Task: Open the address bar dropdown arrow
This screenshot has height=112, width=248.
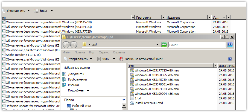Action: tap(157, 45)
